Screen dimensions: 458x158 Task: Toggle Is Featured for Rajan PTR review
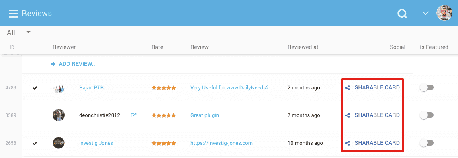point(427,87)
